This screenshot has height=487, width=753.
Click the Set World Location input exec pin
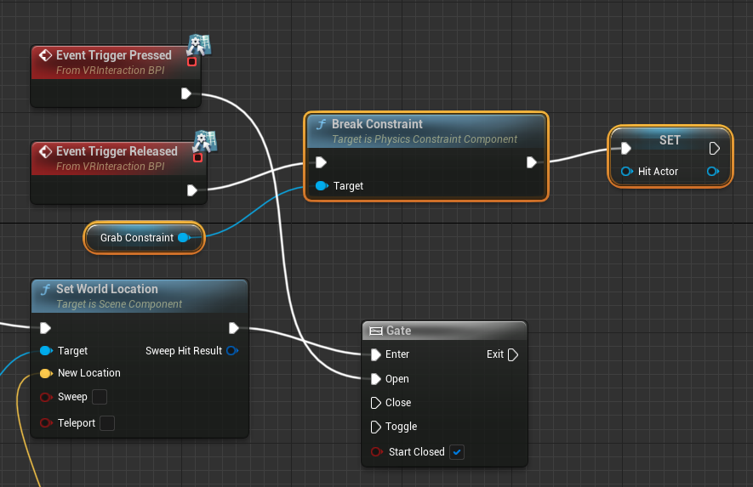tap(46, 328)
